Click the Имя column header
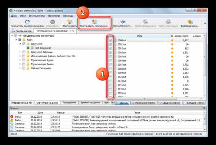 [x=139, y=36]
